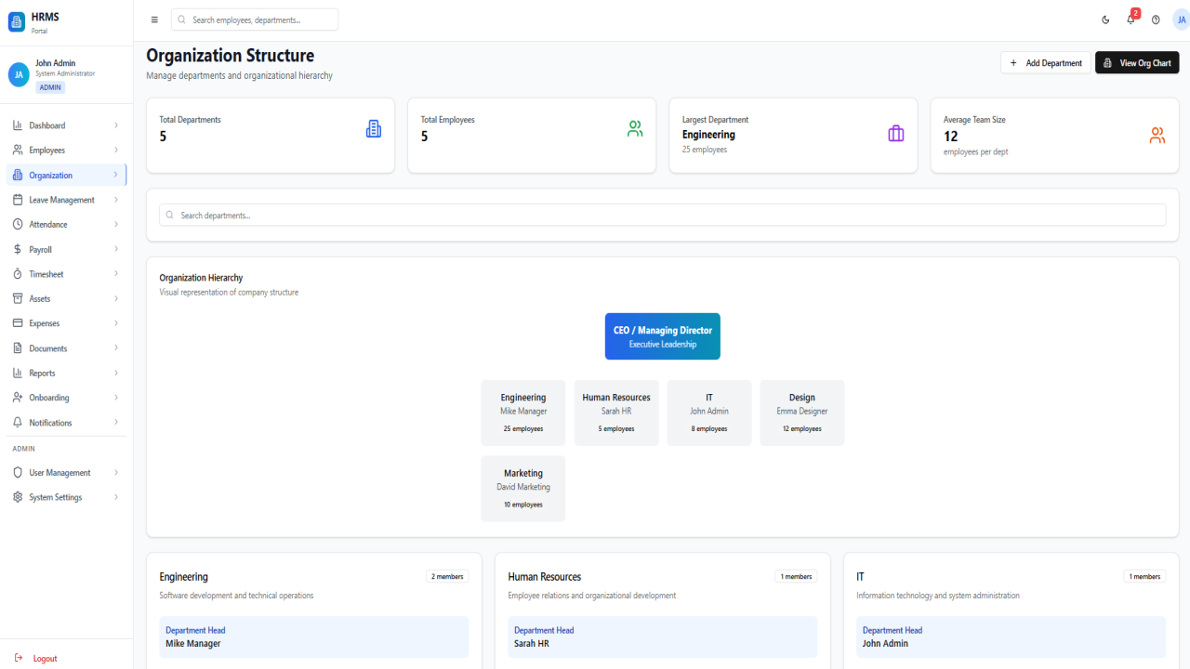This screenshot has width=1190, height=669.
Task: Click the Leave Management calendar icon
Action: coord(18,200)
